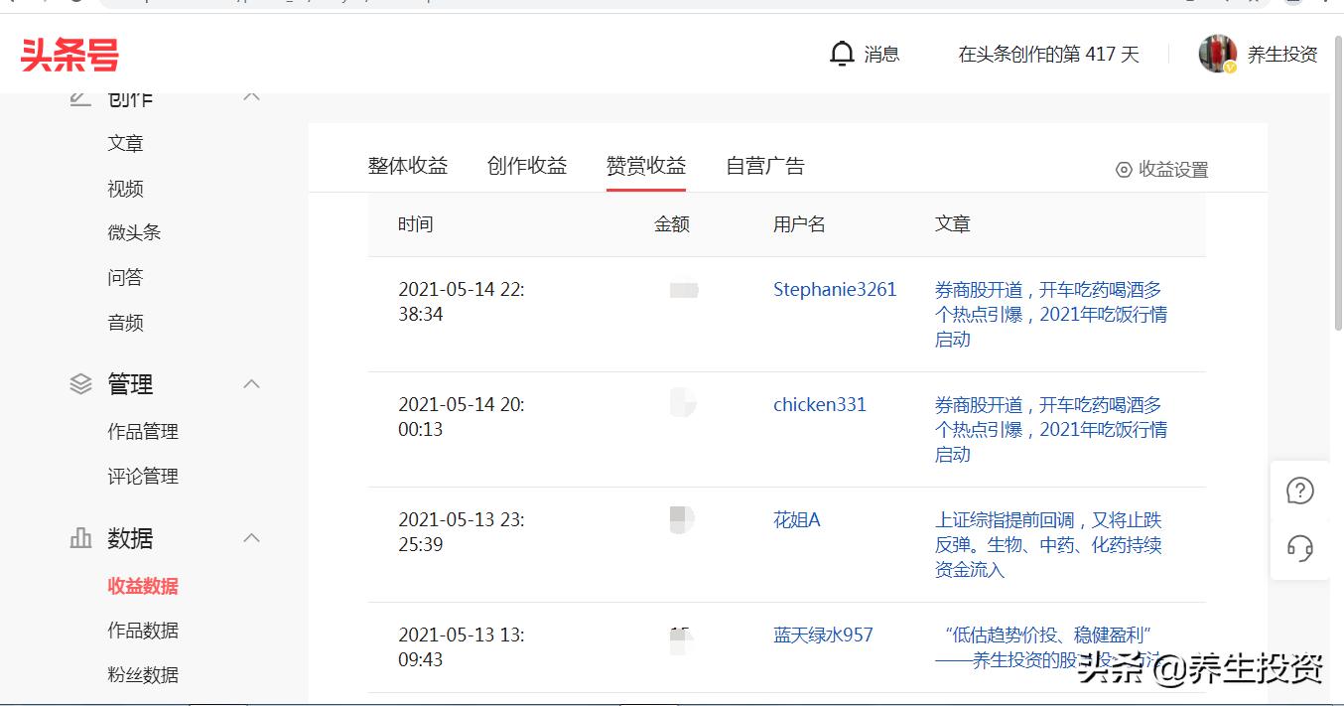Viewport: 1344px width, 706px height.
Task: Collapse the 管理 section
Action: tap(251, 383)
